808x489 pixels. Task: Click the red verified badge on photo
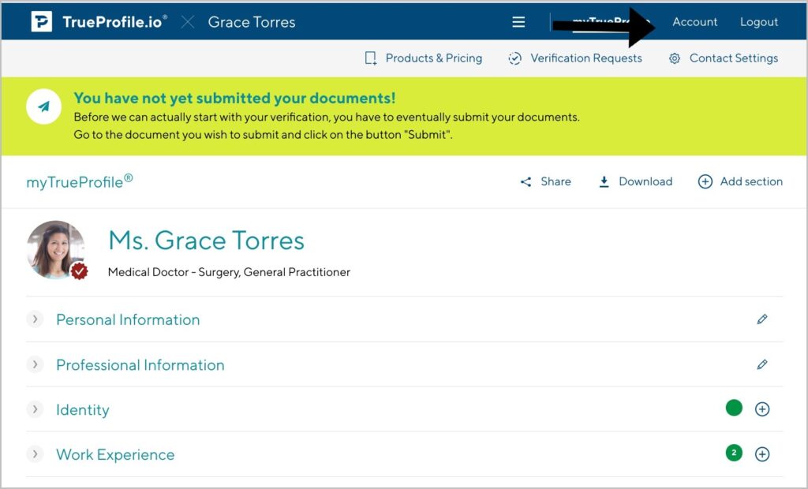point(79,271)
